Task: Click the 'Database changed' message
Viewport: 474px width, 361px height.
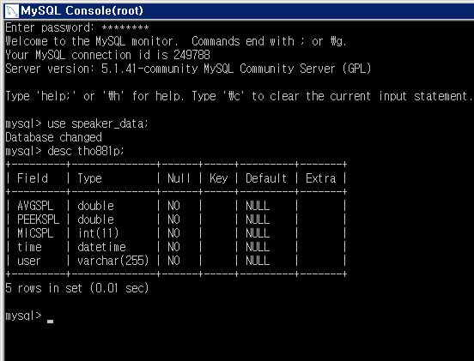Action: pyautogui.click(x=53, y=137)
